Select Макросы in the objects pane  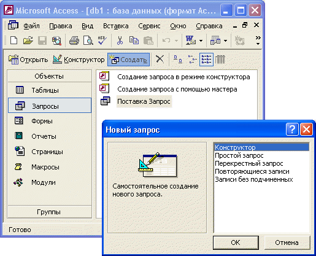pos(49,167)
